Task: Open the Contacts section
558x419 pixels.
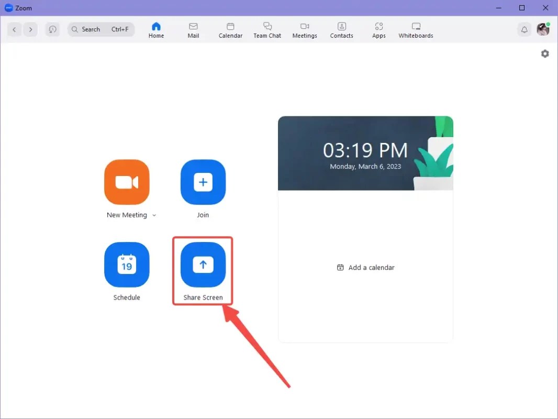Action: tap(341, 29)
